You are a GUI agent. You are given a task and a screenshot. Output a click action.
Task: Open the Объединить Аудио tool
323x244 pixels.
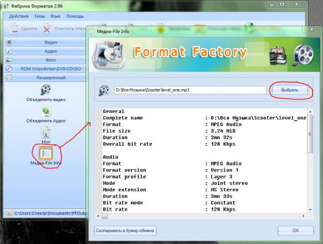pyautogui.click(x=46, y=115)
